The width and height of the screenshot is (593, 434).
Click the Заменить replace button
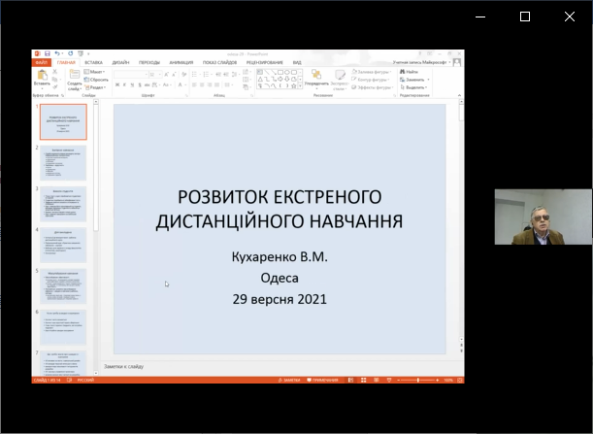click(x=412, y=80)
